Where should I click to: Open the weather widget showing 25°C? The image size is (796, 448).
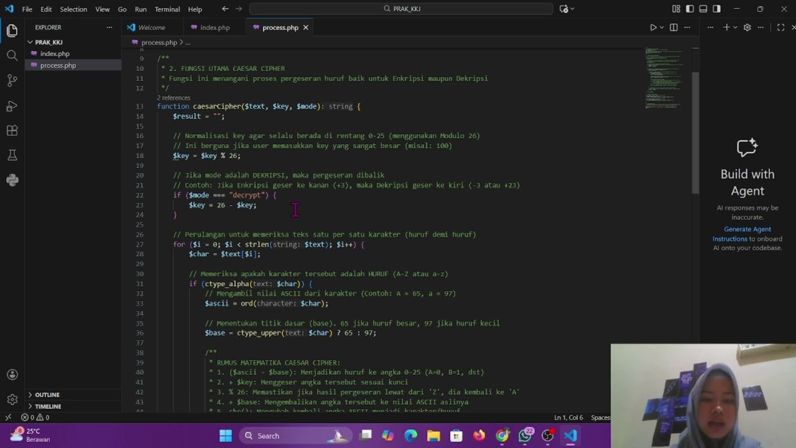(x=30, y=435)
